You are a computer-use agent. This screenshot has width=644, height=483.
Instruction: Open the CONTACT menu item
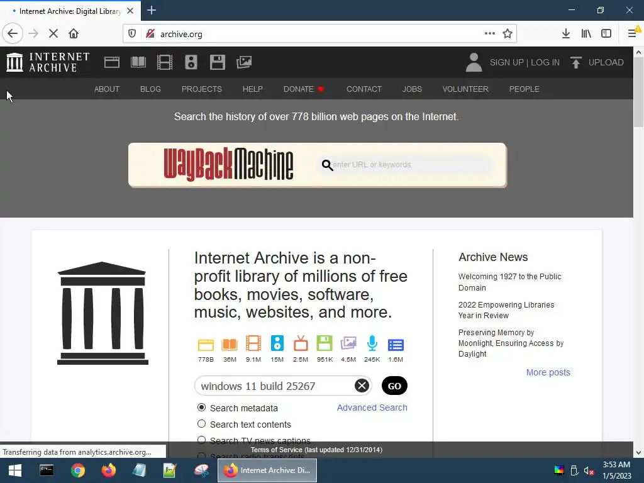click(x=364, y=89)
